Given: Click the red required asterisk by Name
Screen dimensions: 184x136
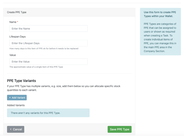Looking at the screenshot, I should click(18, 22).
